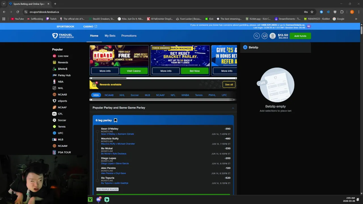Viewport: 363px width, 204px height.
Task: Click the $12.50 balance display
Action: pos(283,36)
